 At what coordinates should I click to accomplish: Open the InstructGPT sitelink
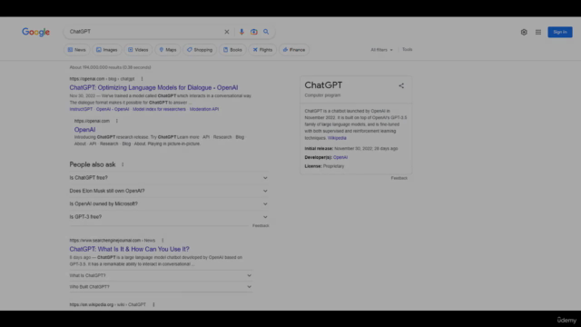pos(81,109)
